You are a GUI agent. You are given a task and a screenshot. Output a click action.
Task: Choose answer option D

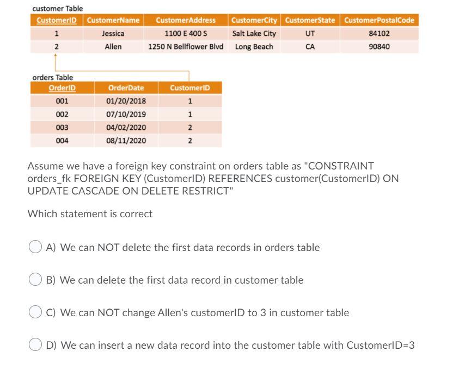(35, 345)
